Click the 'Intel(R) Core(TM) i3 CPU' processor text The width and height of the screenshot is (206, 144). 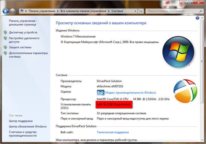pyautogui.click(x=113, y=99)
